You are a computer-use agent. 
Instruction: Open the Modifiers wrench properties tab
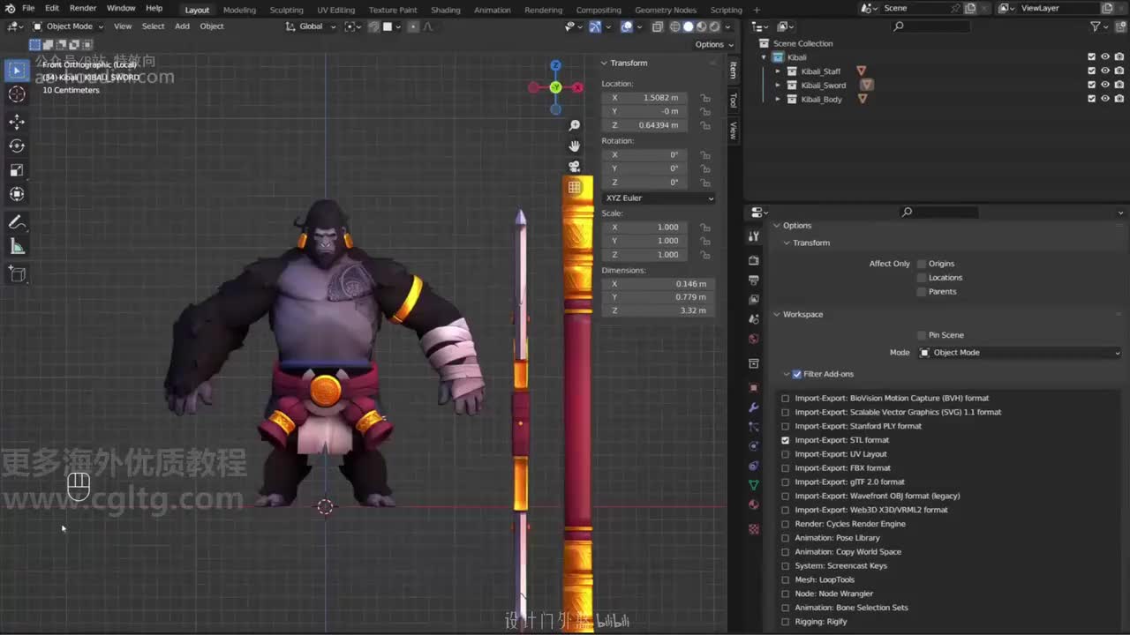(754, 407)
